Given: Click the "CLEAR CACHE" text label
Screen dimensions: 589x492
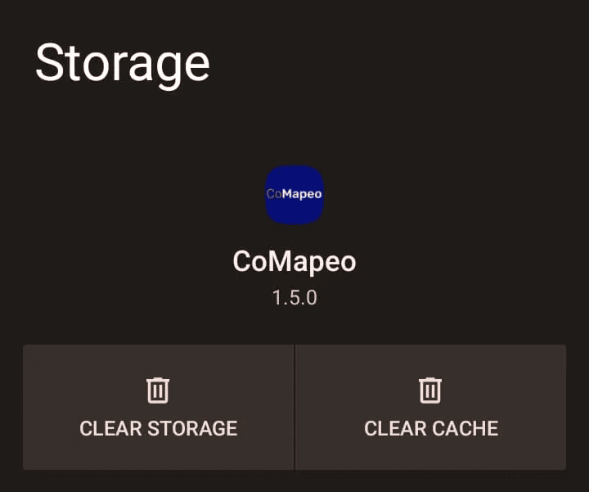Looking at the screenshot, I should (430, 428).
